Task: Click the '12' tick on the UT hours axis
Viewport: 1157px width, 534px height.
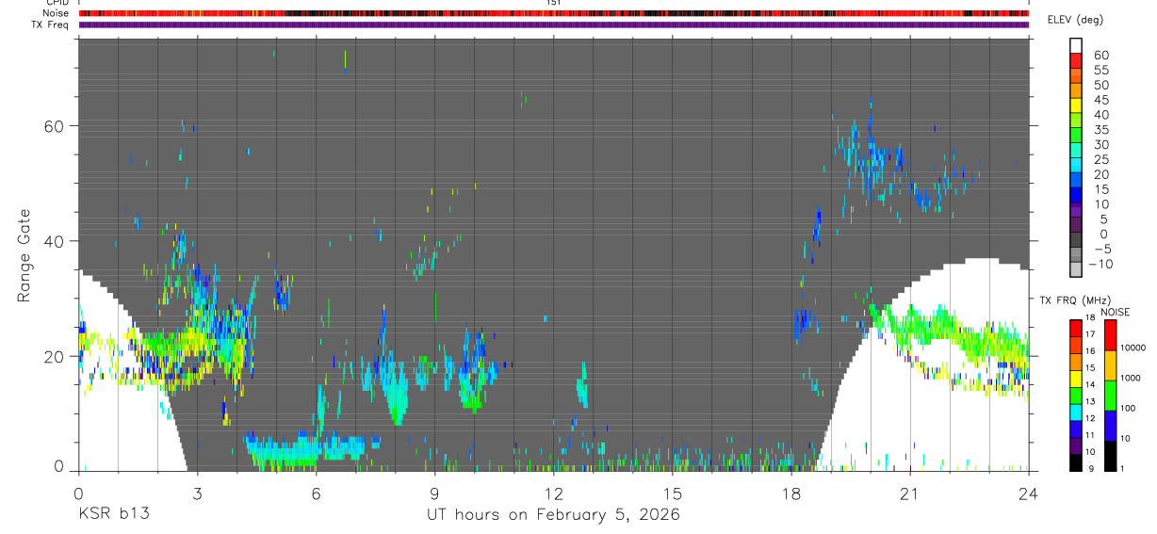Action: (x=554, y=493)
